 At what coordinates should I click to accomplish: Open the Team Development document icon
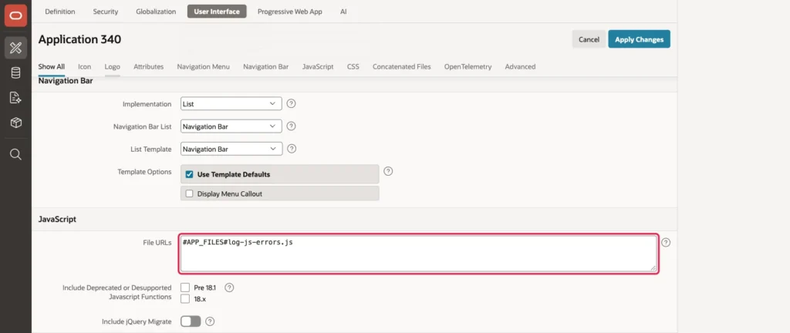click(x=15, y=98)
